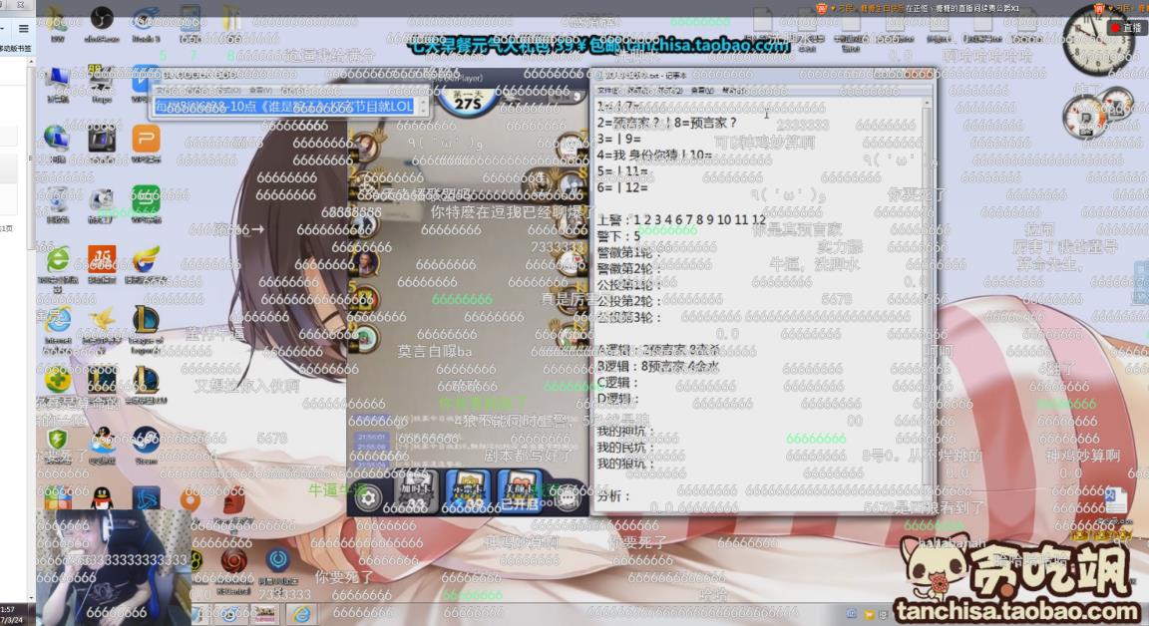1149x626 pixels.
Task: Click the 27S countdown timer badge
Action: tap(467, 102)
